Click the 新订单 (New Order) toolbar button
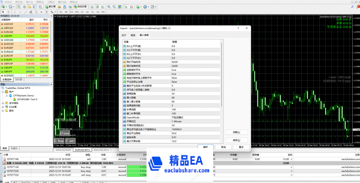Viewport: 360px width, 183px height. (x=51, y=7)
